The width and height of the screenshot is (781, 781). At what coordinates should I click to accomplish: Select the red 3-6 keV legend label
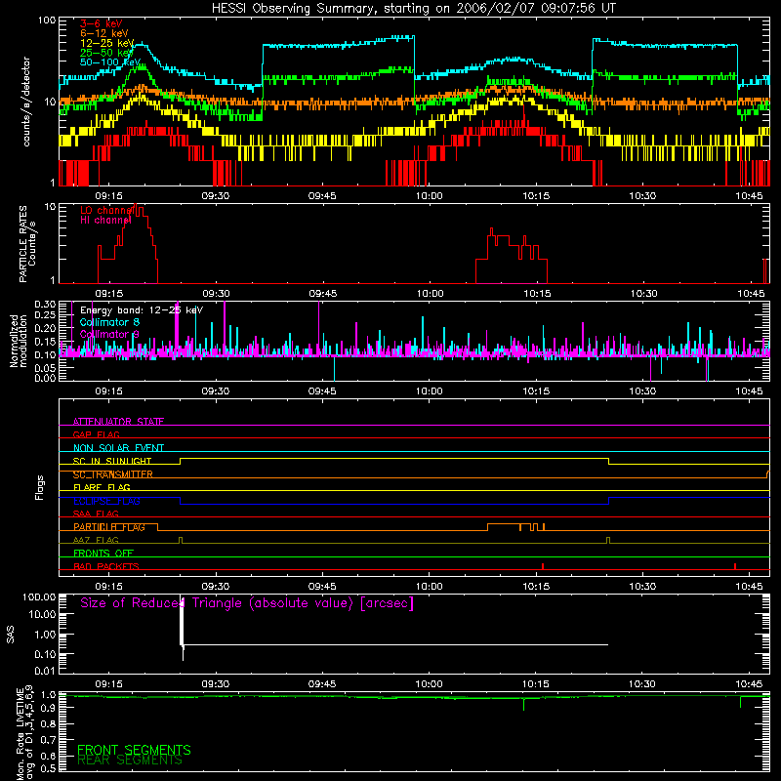coord(101,23)
